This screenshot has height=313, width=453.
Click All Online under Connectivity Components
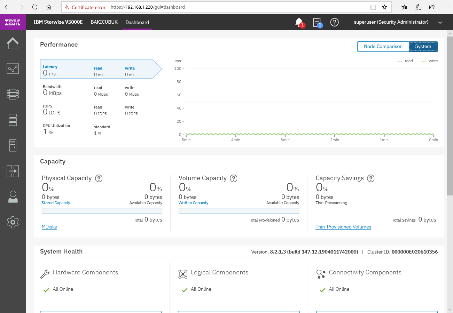pos(339,289)
